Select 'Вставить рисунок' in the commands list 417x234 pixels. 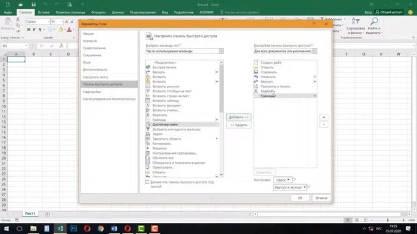(x=182, y=86)
